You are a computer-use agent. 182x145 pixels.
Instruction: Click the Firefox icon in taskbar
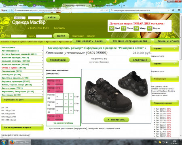tap(12, 142)
